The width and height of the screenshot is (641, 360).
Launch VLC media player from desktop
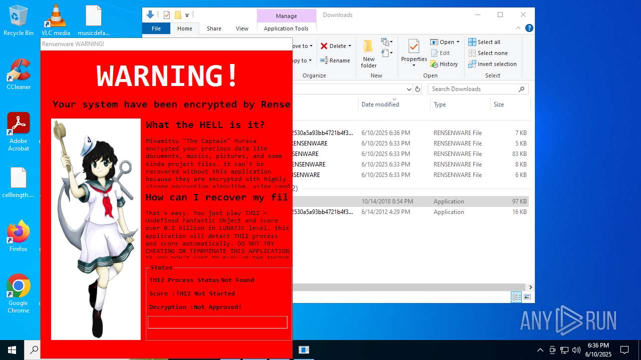56,20
